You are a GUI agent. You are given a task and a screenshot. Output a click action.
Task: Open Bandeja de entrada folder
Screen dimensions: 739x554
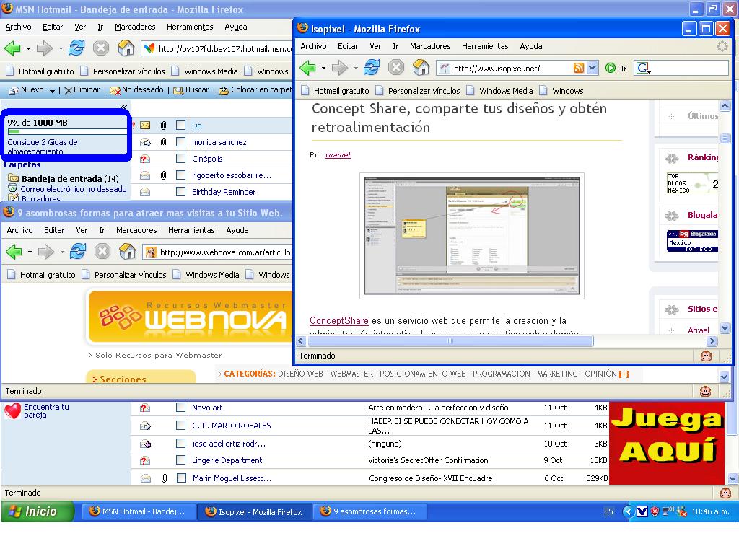(x=64, y=179)
